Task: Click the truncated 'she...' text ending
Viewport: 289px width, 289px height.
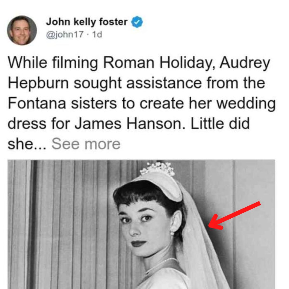Action: point(27,144)
